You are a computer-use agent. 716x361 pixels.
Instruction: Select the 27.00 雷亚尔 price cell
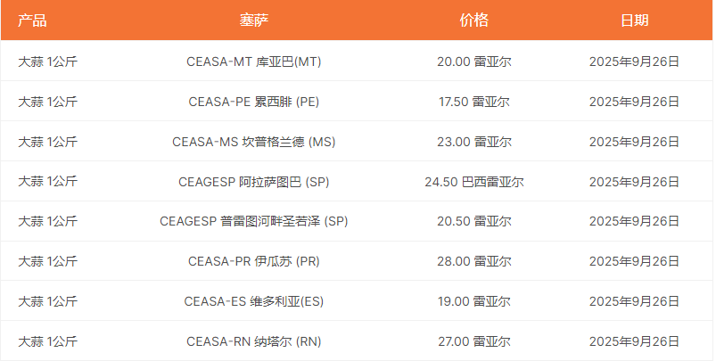coord(473,341)
